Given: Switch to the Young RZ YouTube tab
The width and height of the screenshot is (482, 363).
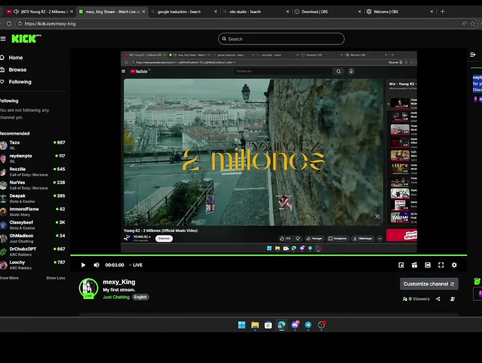Looking at the screenshot, I should [x=40, y=12].
